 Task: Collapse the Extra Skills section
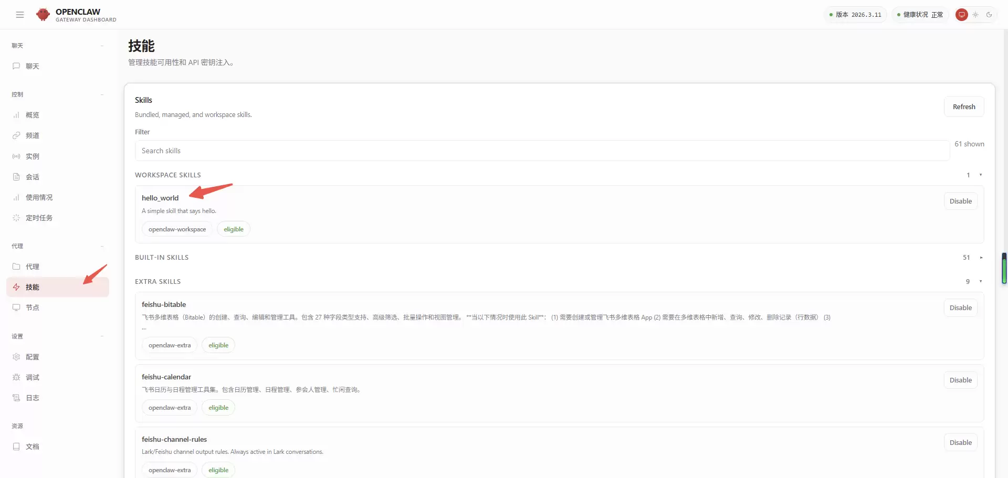point(980,282)
